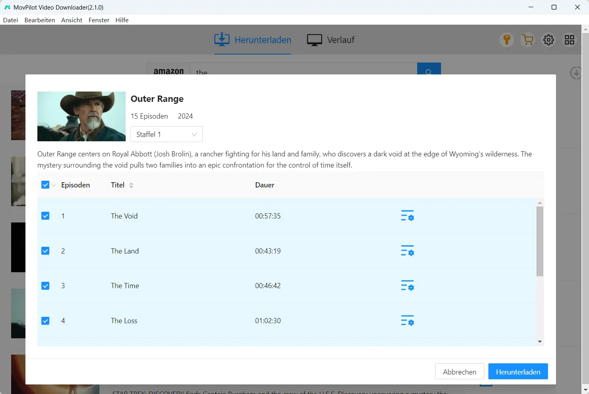Click the four-square grid icon
The height and width of the screenshot is (394, 589).
570,40
